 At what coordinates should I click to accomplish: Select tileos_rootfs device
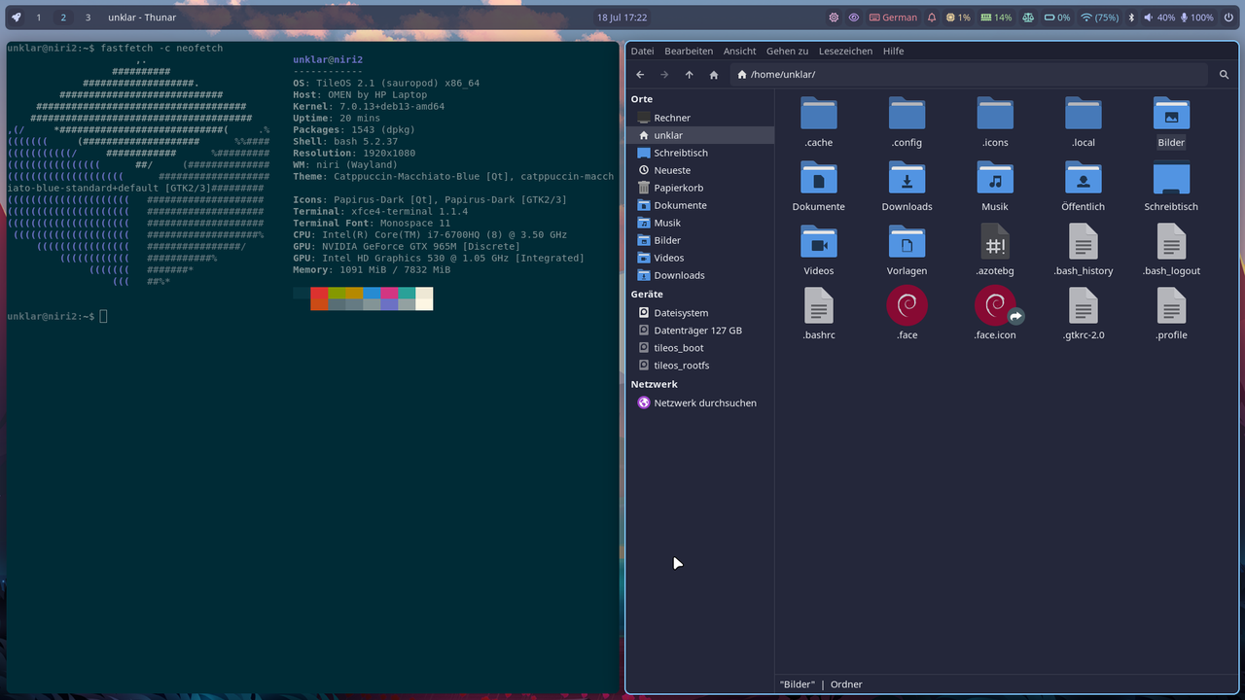point(700,366)
